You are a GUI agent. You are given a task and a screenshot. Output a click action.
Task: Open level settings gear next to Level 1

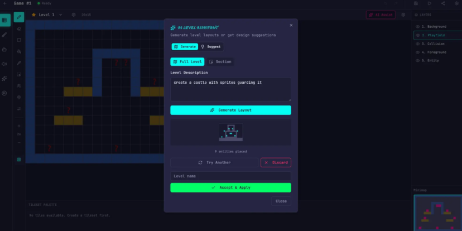pyautogui.click(x=74, y=15)
